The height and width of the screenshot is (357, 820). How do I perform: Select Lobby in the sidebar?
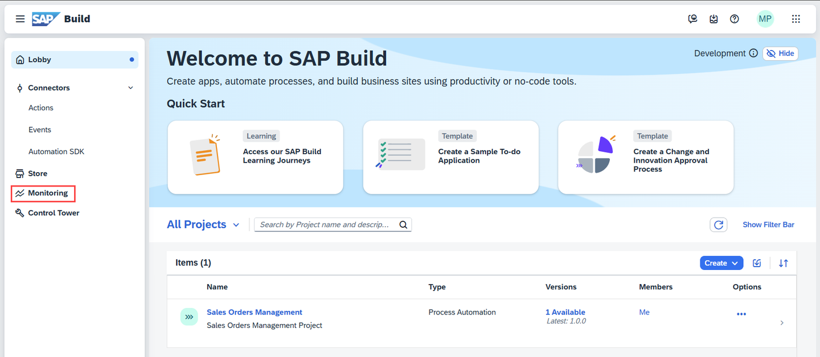pos(75,60)
